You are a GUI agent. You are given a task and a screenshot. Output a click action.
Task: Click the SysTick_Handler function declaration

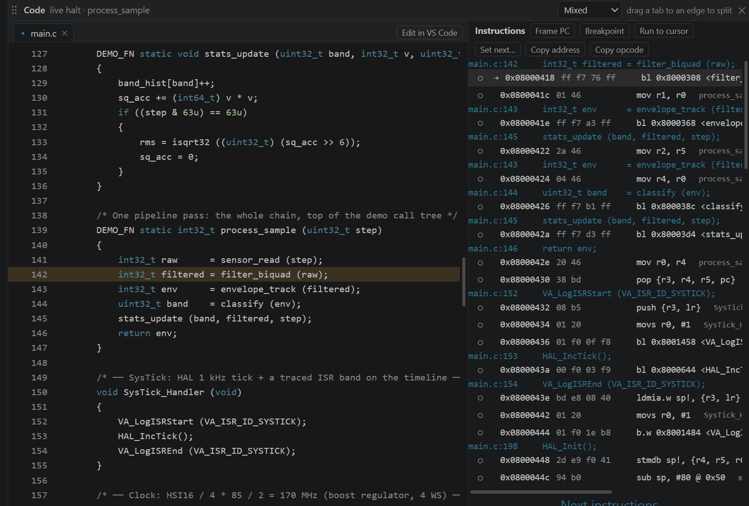click(x=169, y=392)
